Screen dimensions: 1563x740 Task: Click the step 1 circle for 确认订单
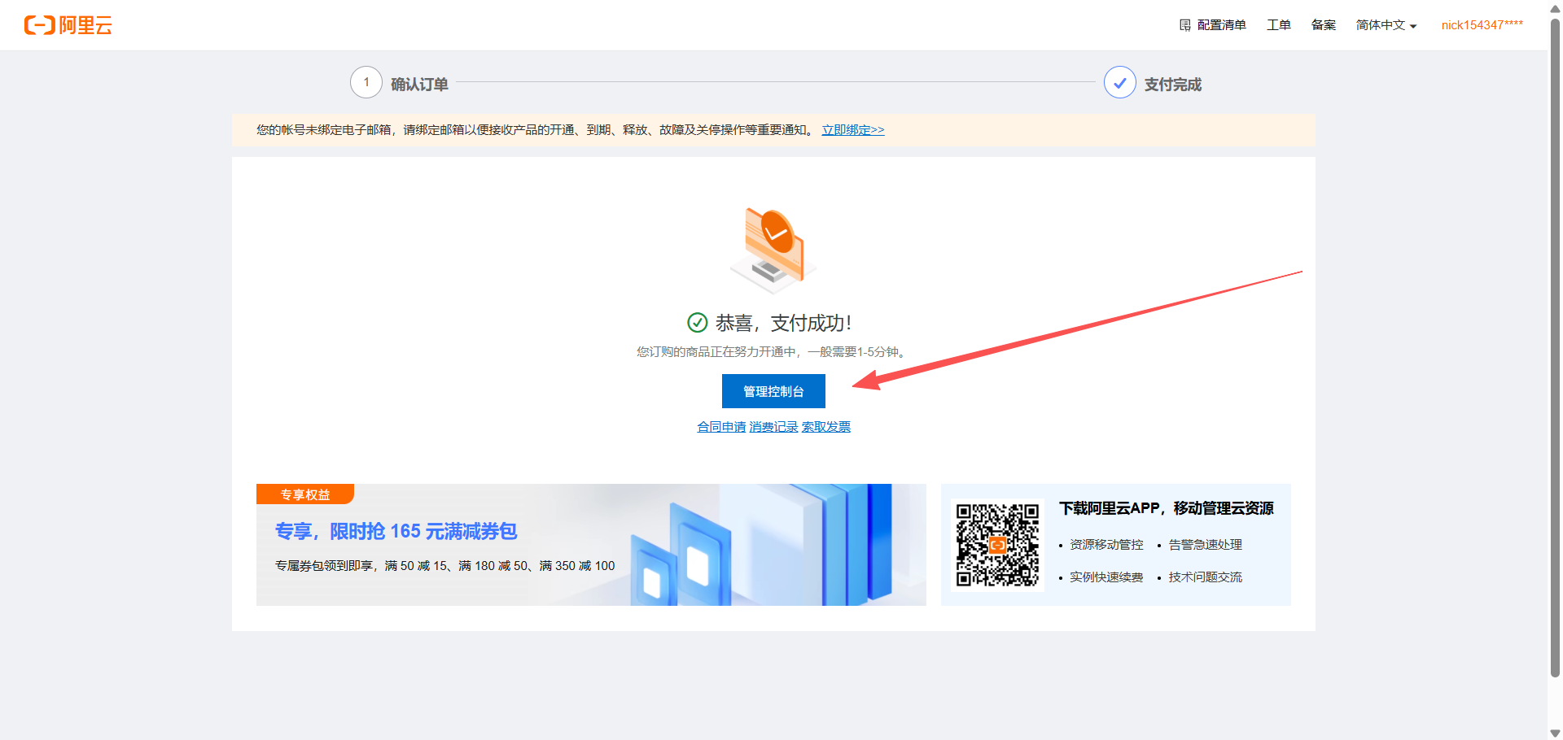pos(366,83)
